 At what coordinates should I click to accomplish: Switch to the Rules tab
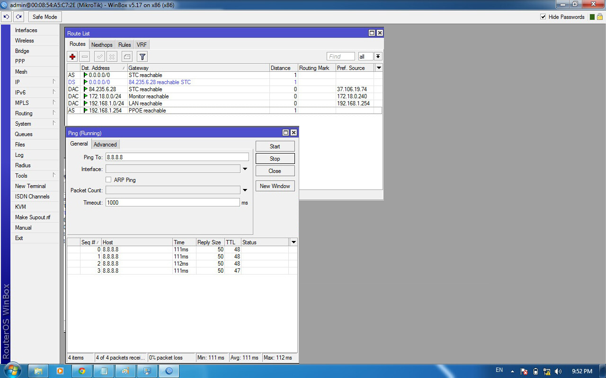point(125,45)
